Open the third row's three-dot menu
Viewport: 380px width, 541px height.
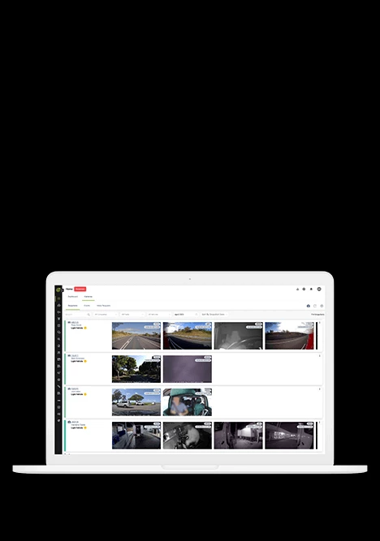coord(320,389)
